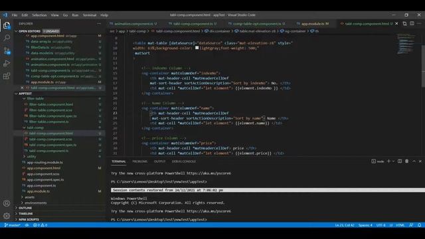Viewport: 425px width, 239px height.
Task: Open the File menu
Action: point(15,15)
